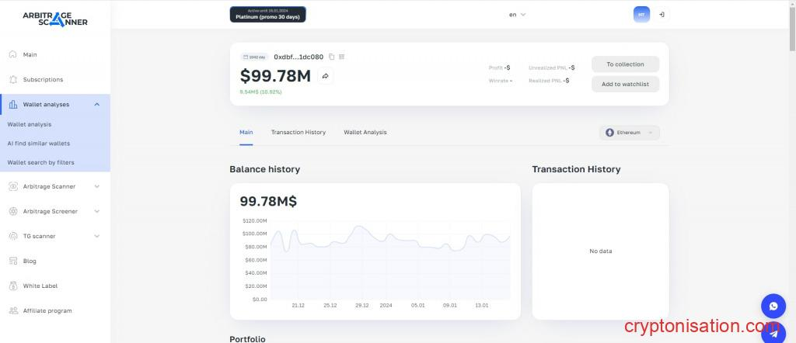Open the en language dropdown

pyautogui.click(x=517, y=15)
